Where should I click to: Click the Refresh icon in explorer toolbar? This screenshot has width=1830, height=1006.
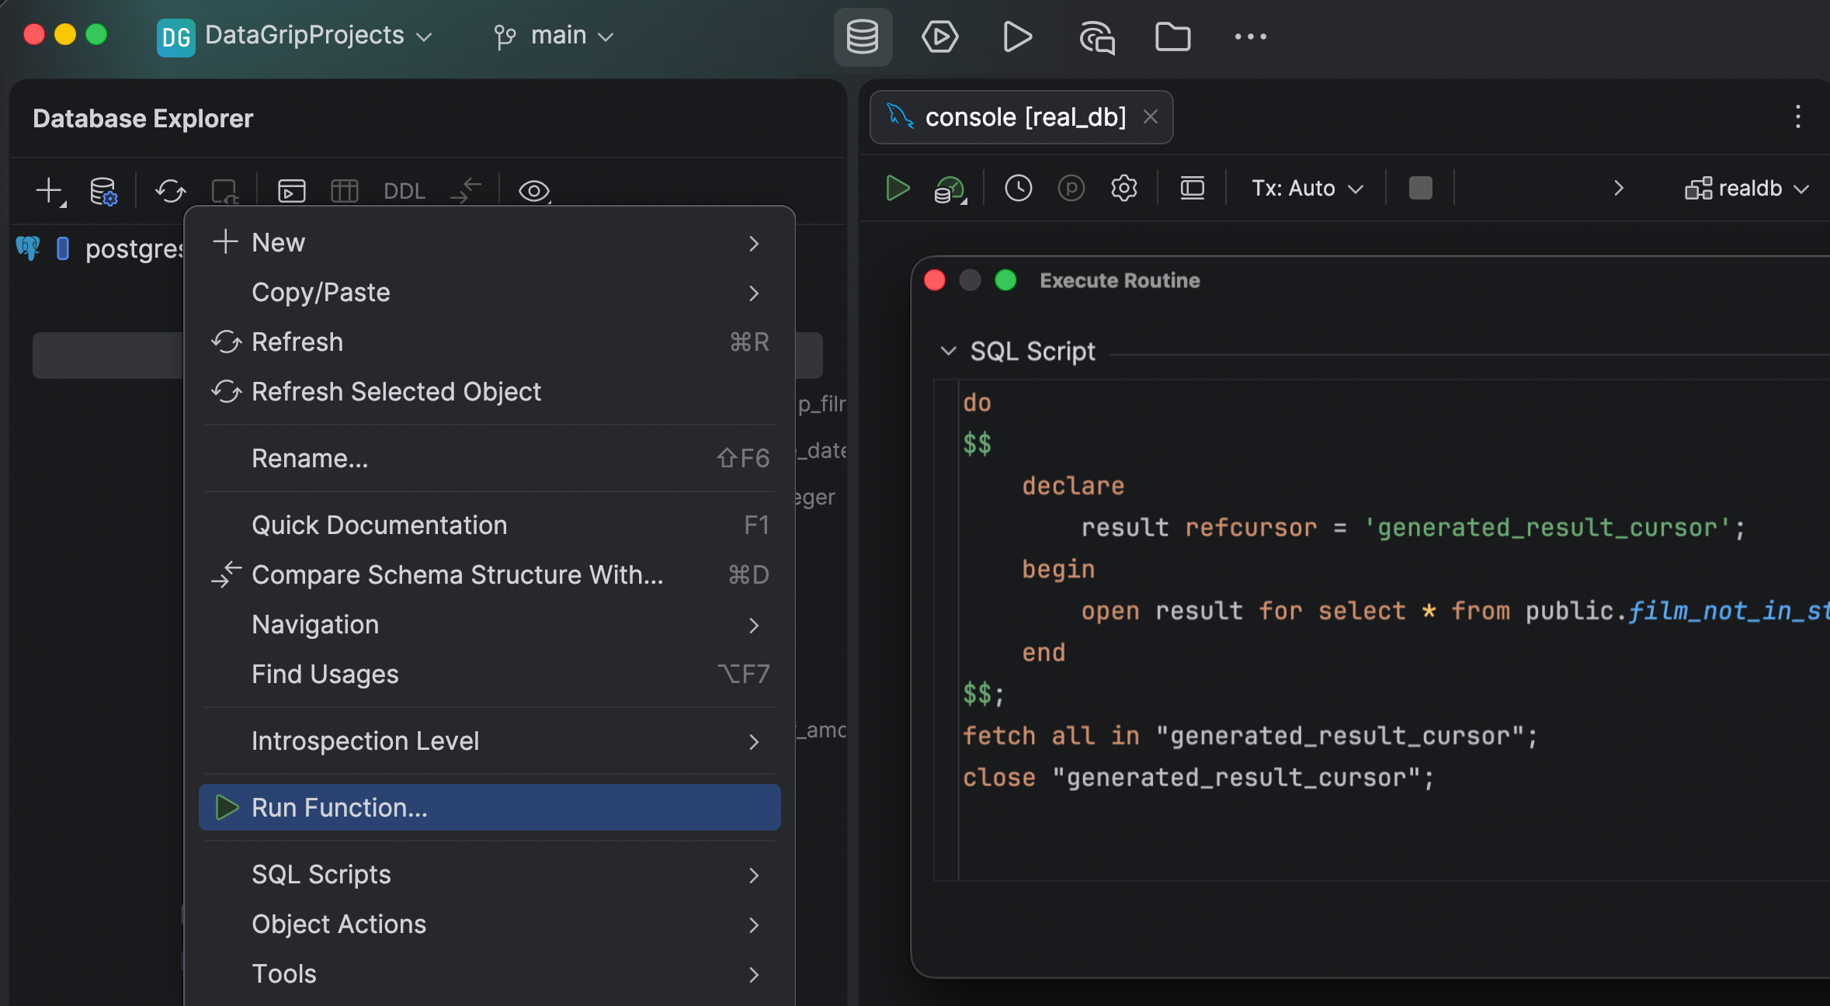click(x=170, y=190)
